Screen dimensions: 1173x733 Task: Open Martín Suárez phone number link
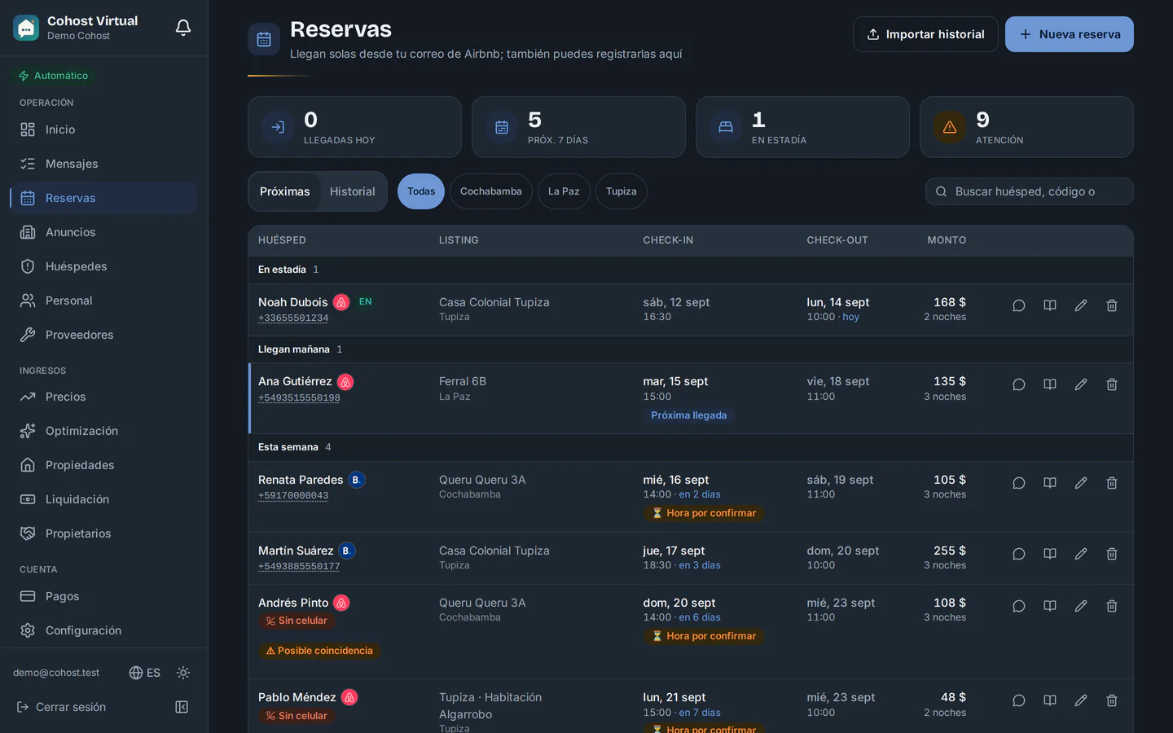click(x=299, y=567)
